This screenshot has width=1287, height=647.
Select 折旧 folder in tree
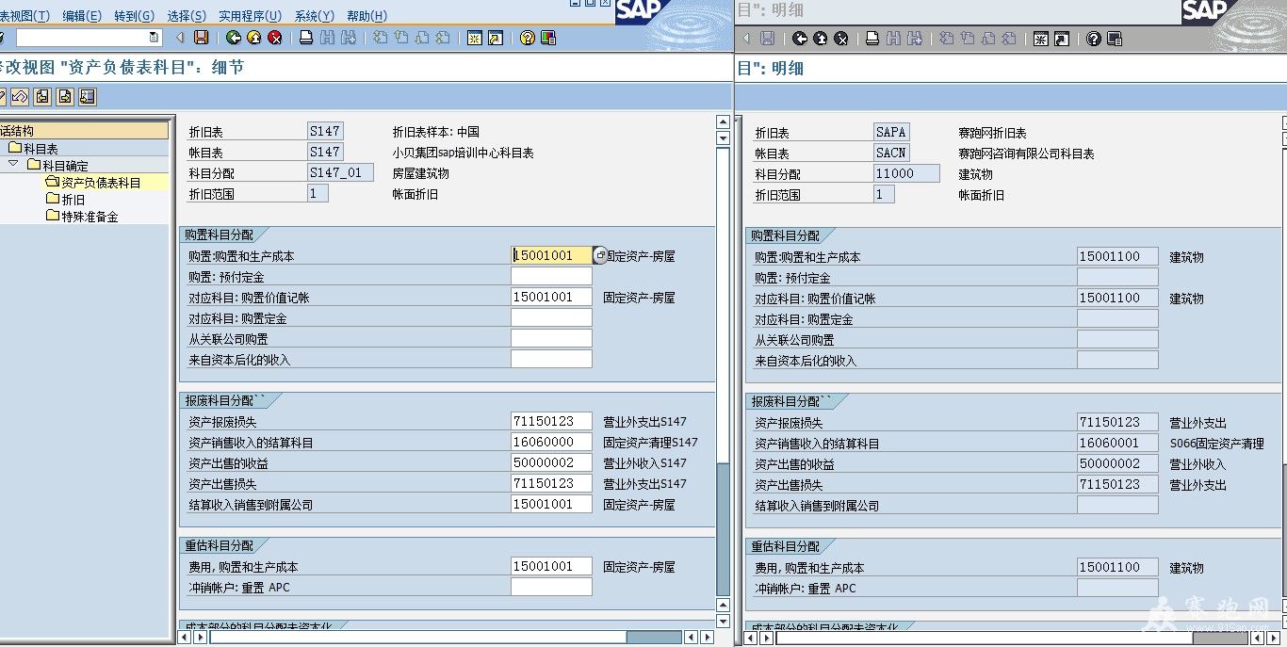point(66,200)
